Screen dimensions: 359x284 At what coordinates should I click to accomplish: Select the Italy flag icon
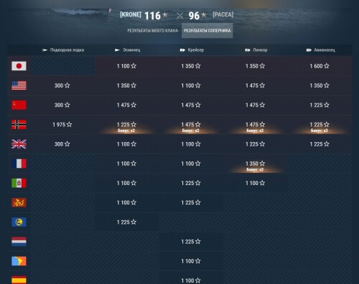click(x=19, y=183)
